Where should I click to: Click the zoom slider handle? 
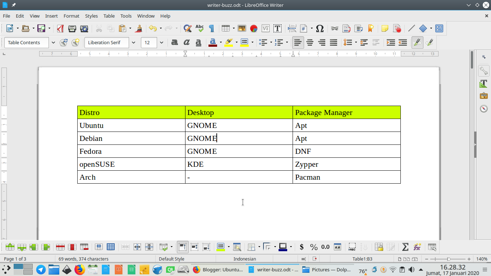coord(449,259)
